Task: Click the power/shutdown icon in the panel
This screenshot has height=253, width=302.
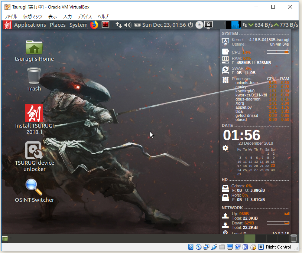Action: [x=191, y=25]
